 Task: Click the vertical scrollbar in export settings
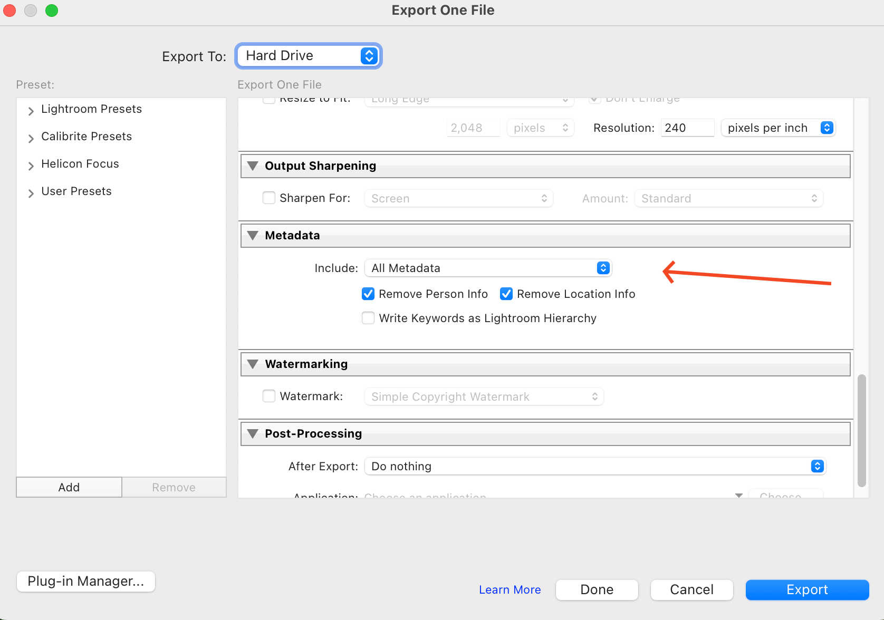click(861, 430)
